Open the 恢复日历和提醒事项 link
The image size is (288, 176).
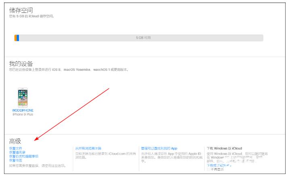(x=24, y=156)
